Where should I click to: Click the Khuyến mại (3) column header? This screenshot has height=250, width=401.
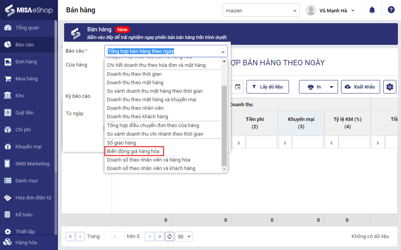click(301, 123)
